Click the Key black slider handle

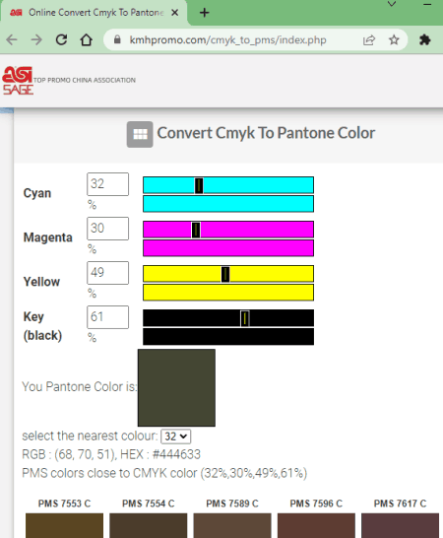coord(245,318)
